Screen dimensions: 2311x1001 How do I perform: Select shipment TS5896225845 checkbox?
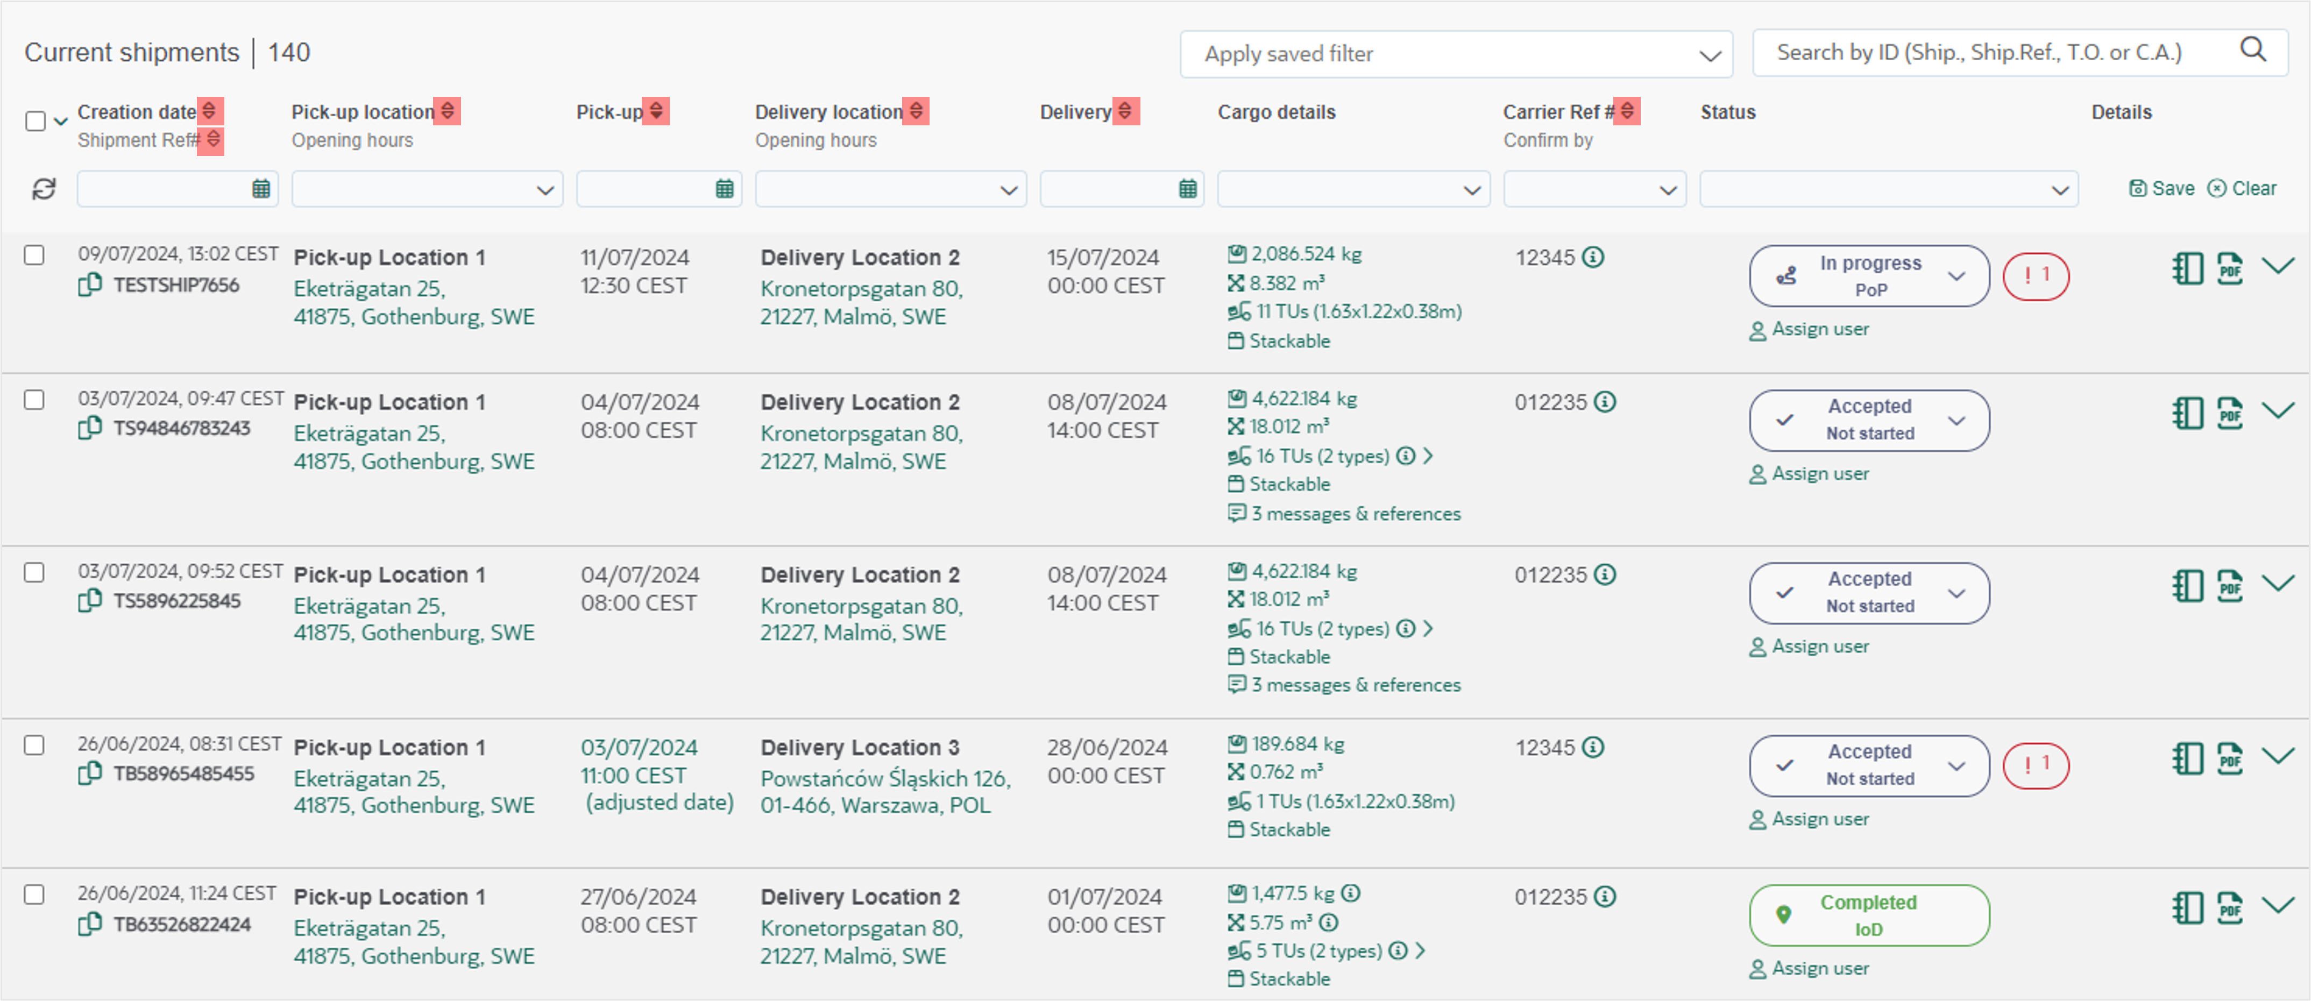click(34, 572)
